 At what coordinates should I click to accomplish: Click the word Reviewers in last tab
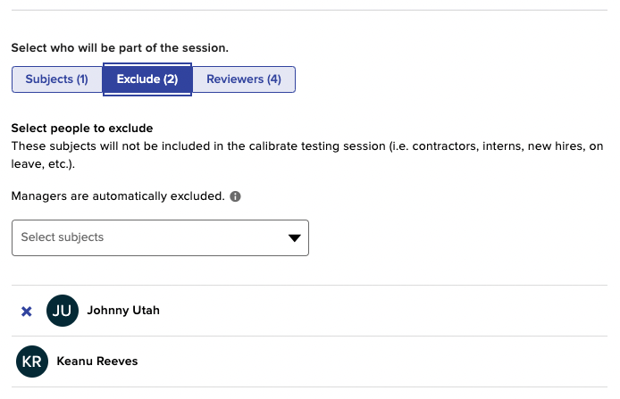point(235,79)
